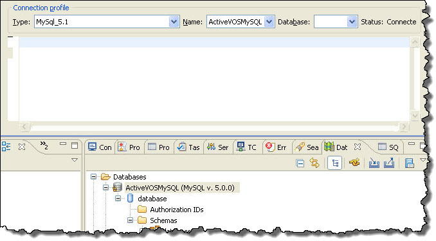Click the horizontal scrollbar right arrow
436x241 pixels.
coord(404,127)
